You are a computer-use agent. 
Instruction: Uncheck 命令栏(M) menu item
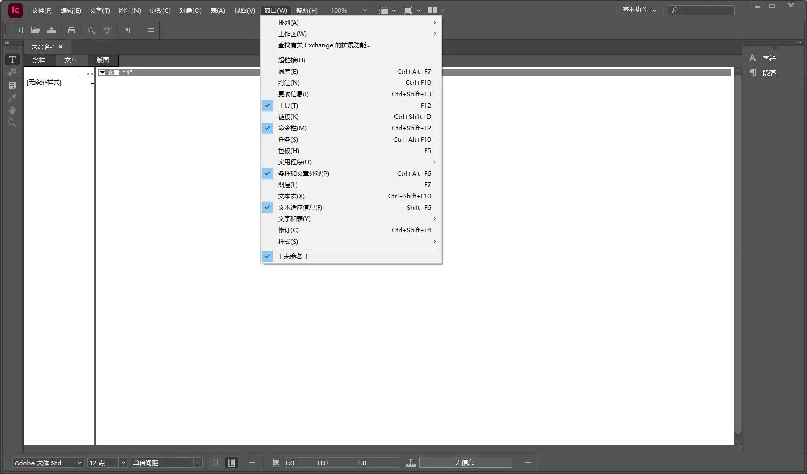(x=292, y=128)
